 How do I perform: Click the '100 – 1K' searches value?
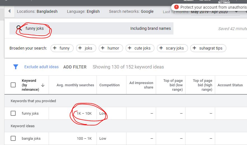tap(84, 138)
